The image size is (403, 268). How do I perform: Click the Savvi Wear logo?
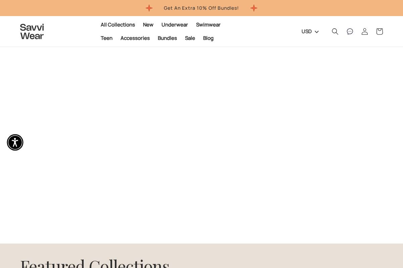click(32, 31)
